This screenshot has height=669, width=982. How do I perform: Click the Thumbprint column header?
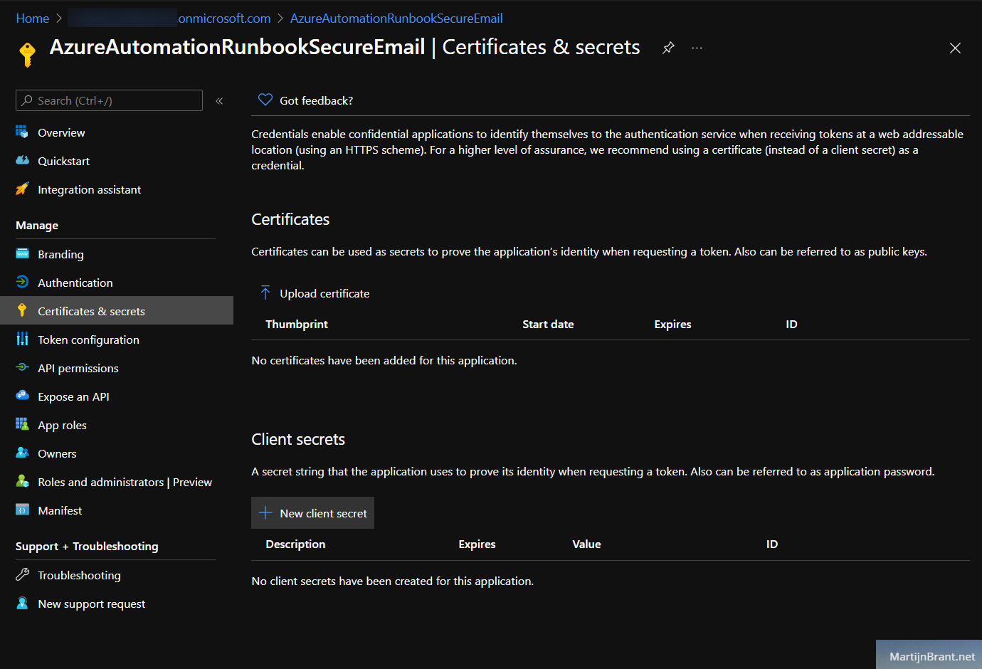(297, 324)
